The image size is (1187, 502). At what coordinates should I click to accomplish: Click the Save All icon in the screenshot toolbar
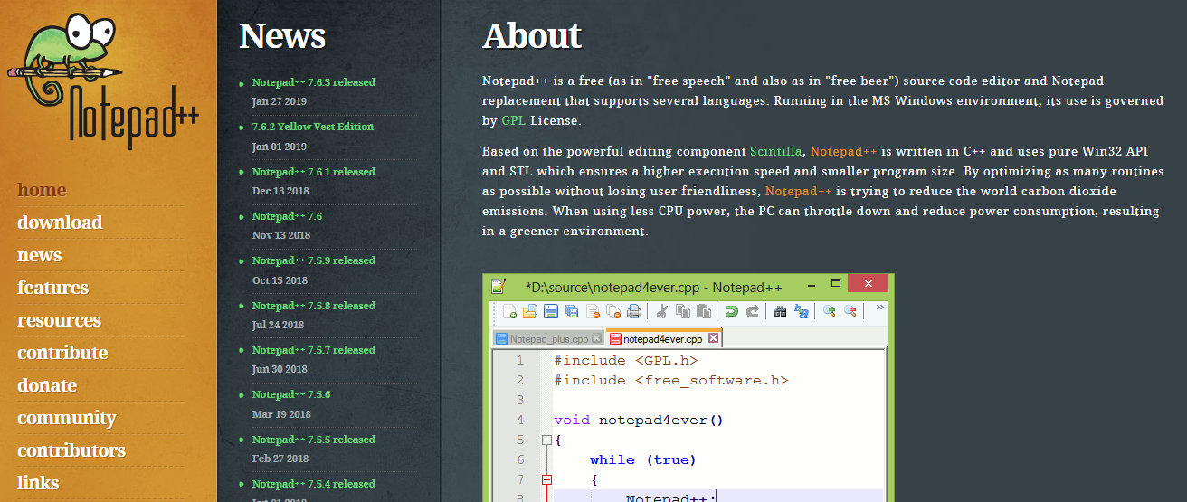tap(572, 312)
